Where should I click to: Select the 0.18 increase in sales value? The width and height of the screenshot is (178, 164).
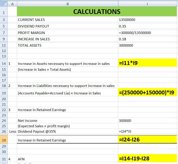coord(147,39)
